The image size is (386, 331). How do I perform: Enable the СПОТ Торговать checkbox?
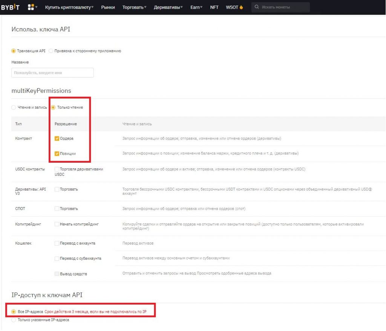coord(57,209)
